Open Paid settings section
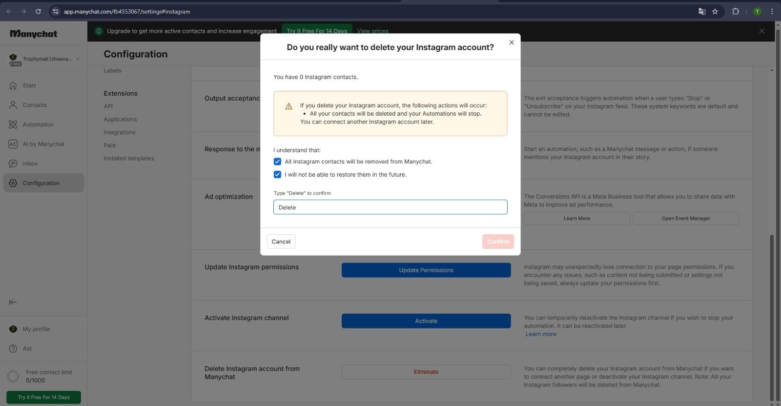The image size is (781, 406). tap(109, 145)
